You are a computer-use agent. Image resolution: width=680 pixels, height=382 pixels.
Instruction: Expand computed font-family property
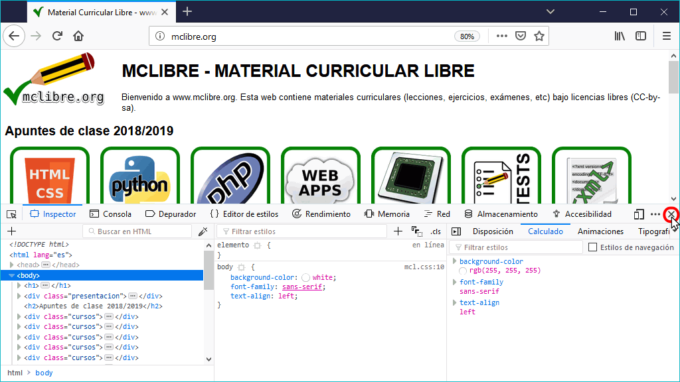(454, 282)
